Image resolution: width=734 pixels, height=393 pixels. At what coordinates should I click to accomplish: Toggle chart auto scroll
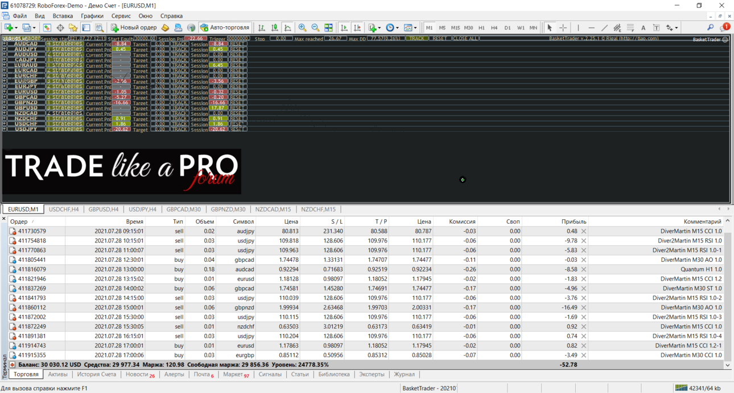344,27
